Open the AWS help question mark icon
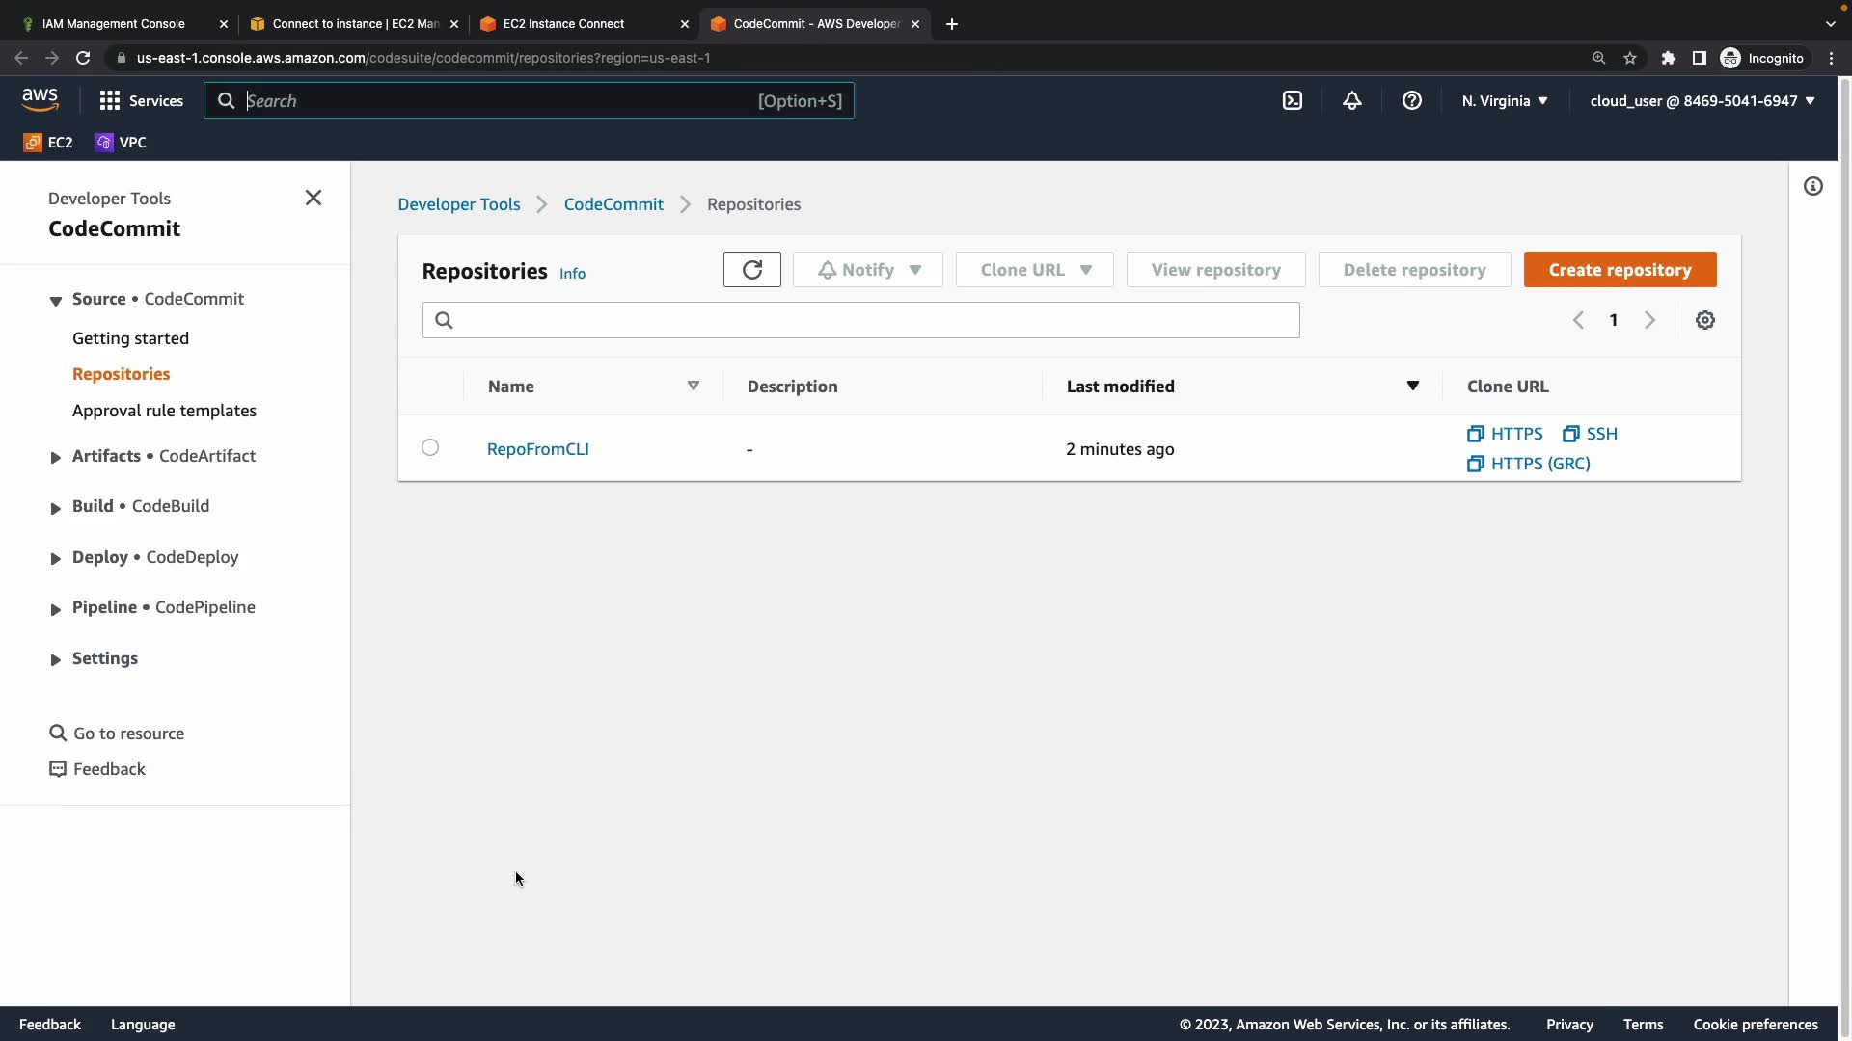 (x=1411, y=100)
